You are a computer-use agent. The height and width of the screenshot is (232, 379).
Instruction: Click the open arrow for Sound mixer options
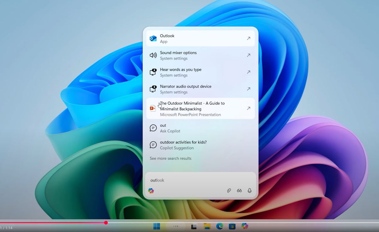pyautogui.click(x=249, y=55)
